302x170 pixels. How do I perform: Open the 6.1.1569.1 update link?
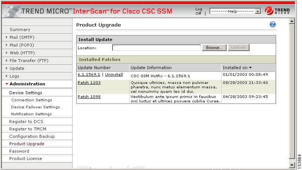[89, 75]
